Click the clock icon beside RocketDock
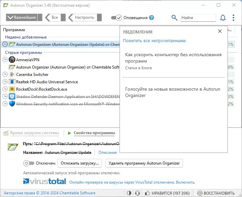The width and height of the screenshot is (242, 197). (x=5, y=89)
